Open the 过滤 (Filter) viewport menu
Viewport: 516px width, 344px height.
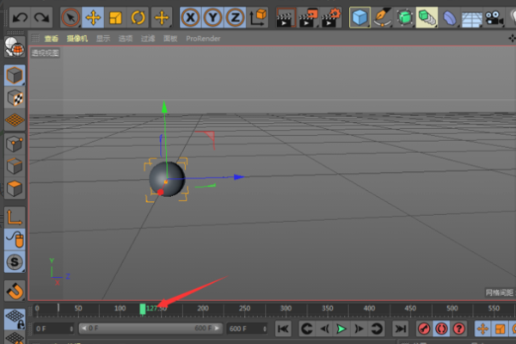click(149, 39)
